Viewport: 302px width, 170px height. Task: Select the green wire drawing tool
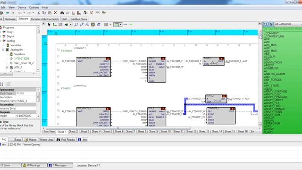tap(55, 25)
